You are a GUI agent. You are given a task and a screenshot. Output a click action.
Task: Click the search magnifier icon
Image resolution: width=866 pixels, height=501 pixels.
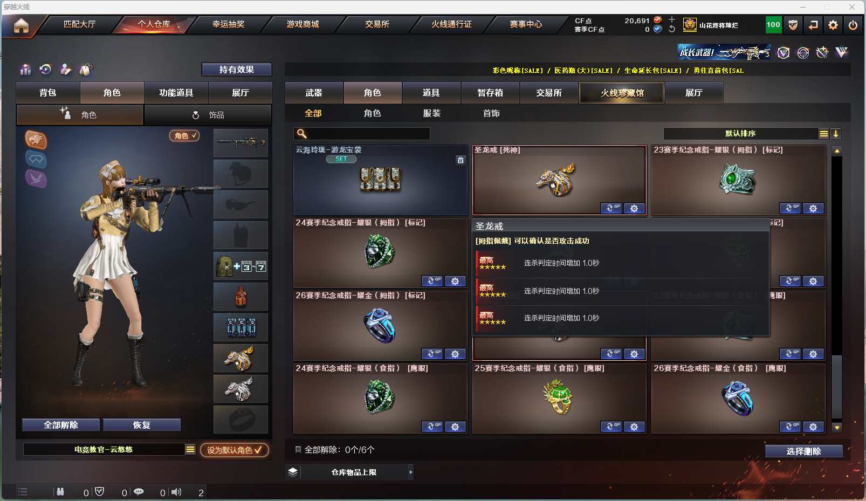click(302, 134)
